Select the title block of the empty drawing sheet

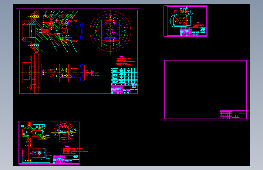(x=233, y=115)
